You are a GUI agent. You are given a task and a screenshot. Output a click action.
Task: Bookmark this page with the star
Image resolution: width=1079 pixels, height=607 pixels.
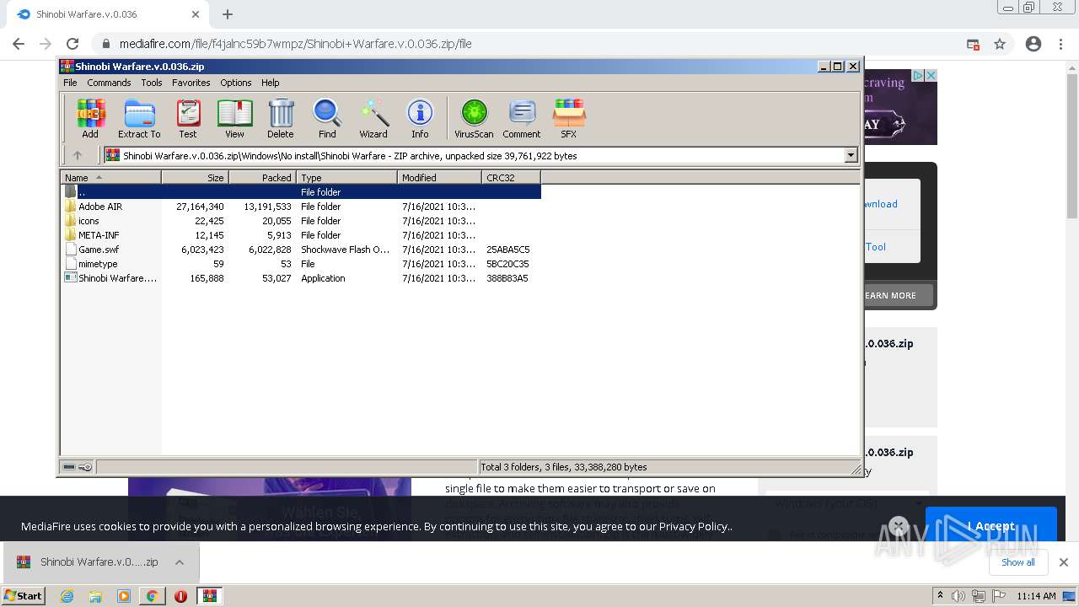pyautogui.click(x=1000, y=44)
